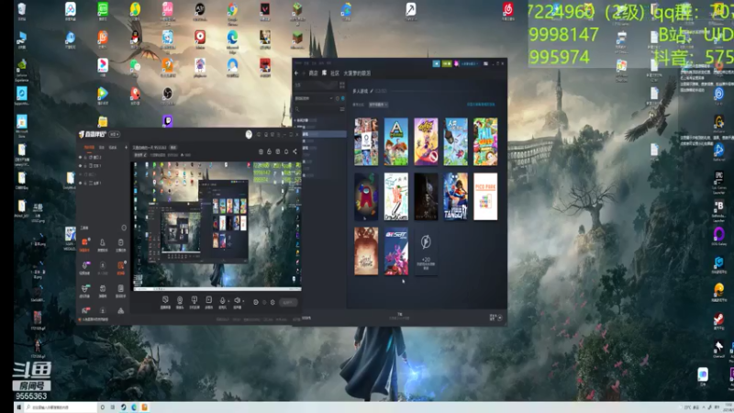Toggle visibility eye of the fourth Douyu source
The image size is (734, 413).
click(81, 183)
